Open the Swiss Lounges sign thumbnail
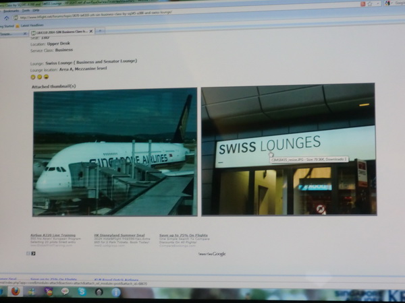The width and height of the screenshot is (405, 303). coord(289,149)
